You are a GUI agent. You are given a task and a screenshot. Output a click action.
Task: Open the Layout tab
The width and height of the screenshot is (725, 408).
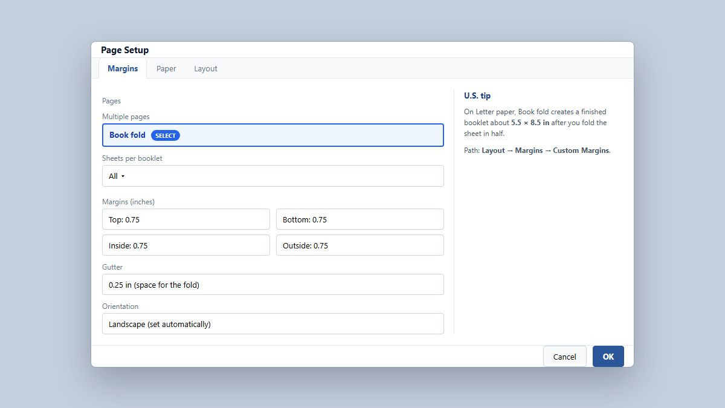tap(205, 68)
